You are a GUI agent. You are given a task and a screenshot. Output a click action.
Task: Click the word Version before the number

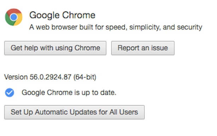pos(16,77)
